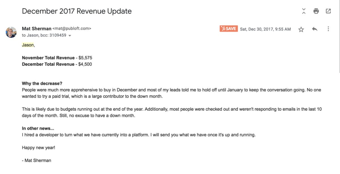Click Mat Sherman's profile photo
Screen dimensions: 340x174
click(x=11, y=32)
